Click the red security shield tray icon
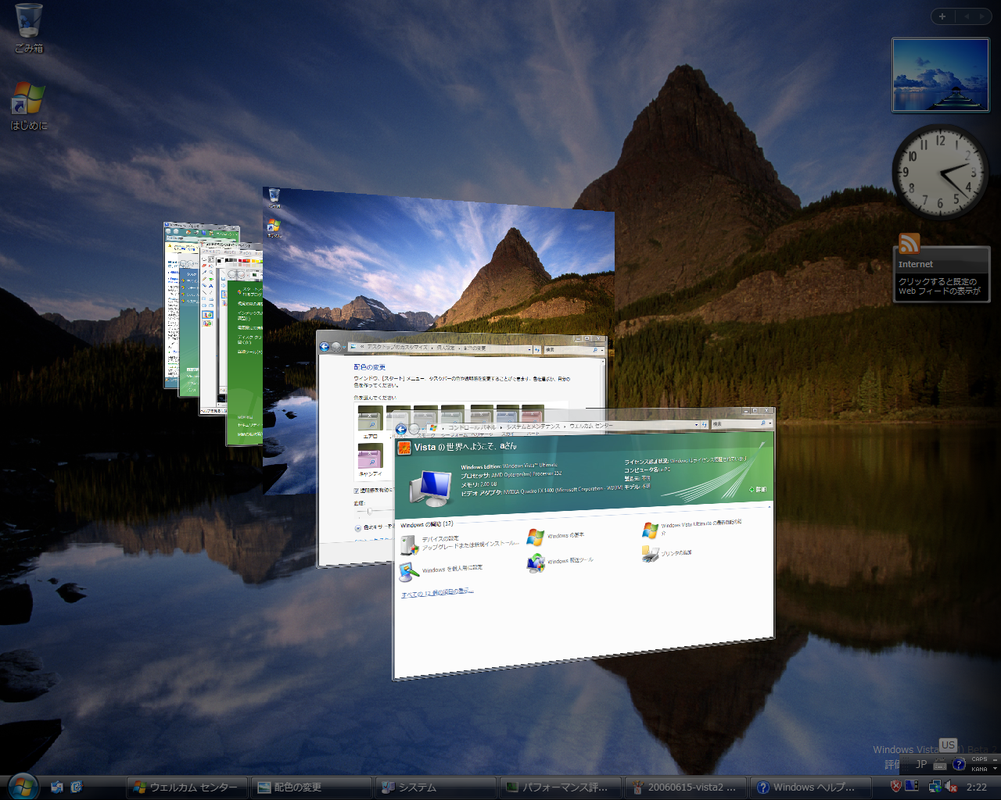1001x800 pixels. click(896, 786)
